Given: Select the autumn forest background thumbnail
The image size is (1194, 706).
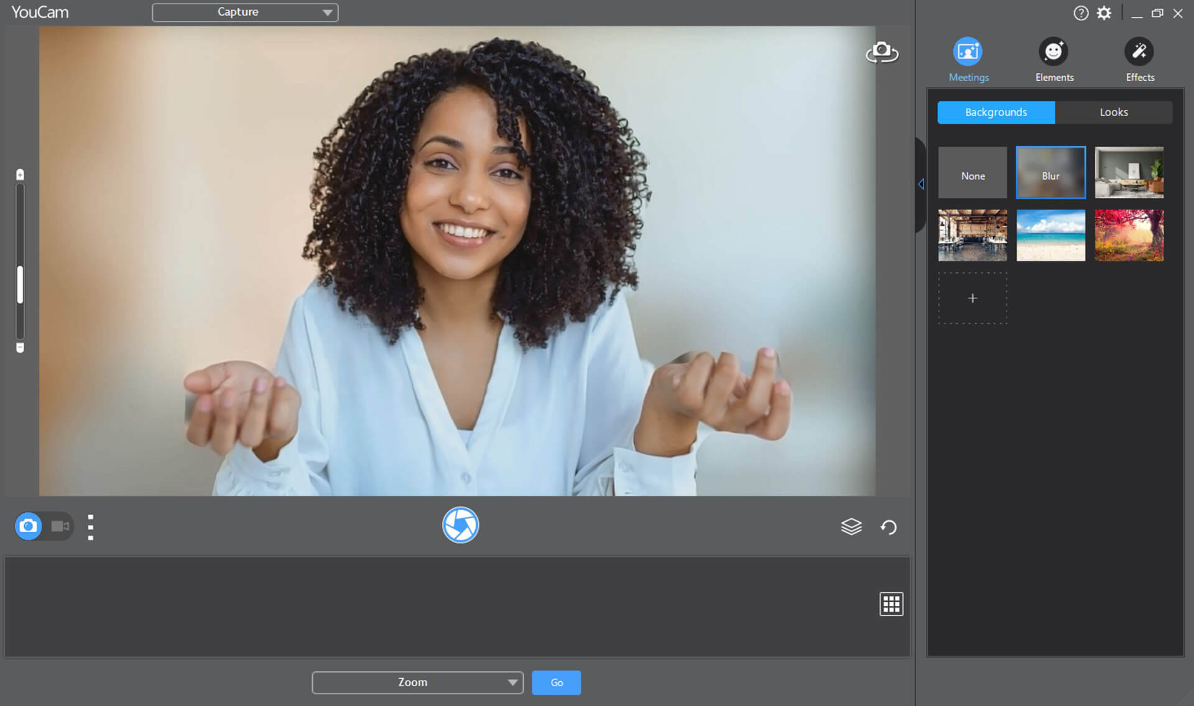Looking at the screenshot, I should 1129,234.
